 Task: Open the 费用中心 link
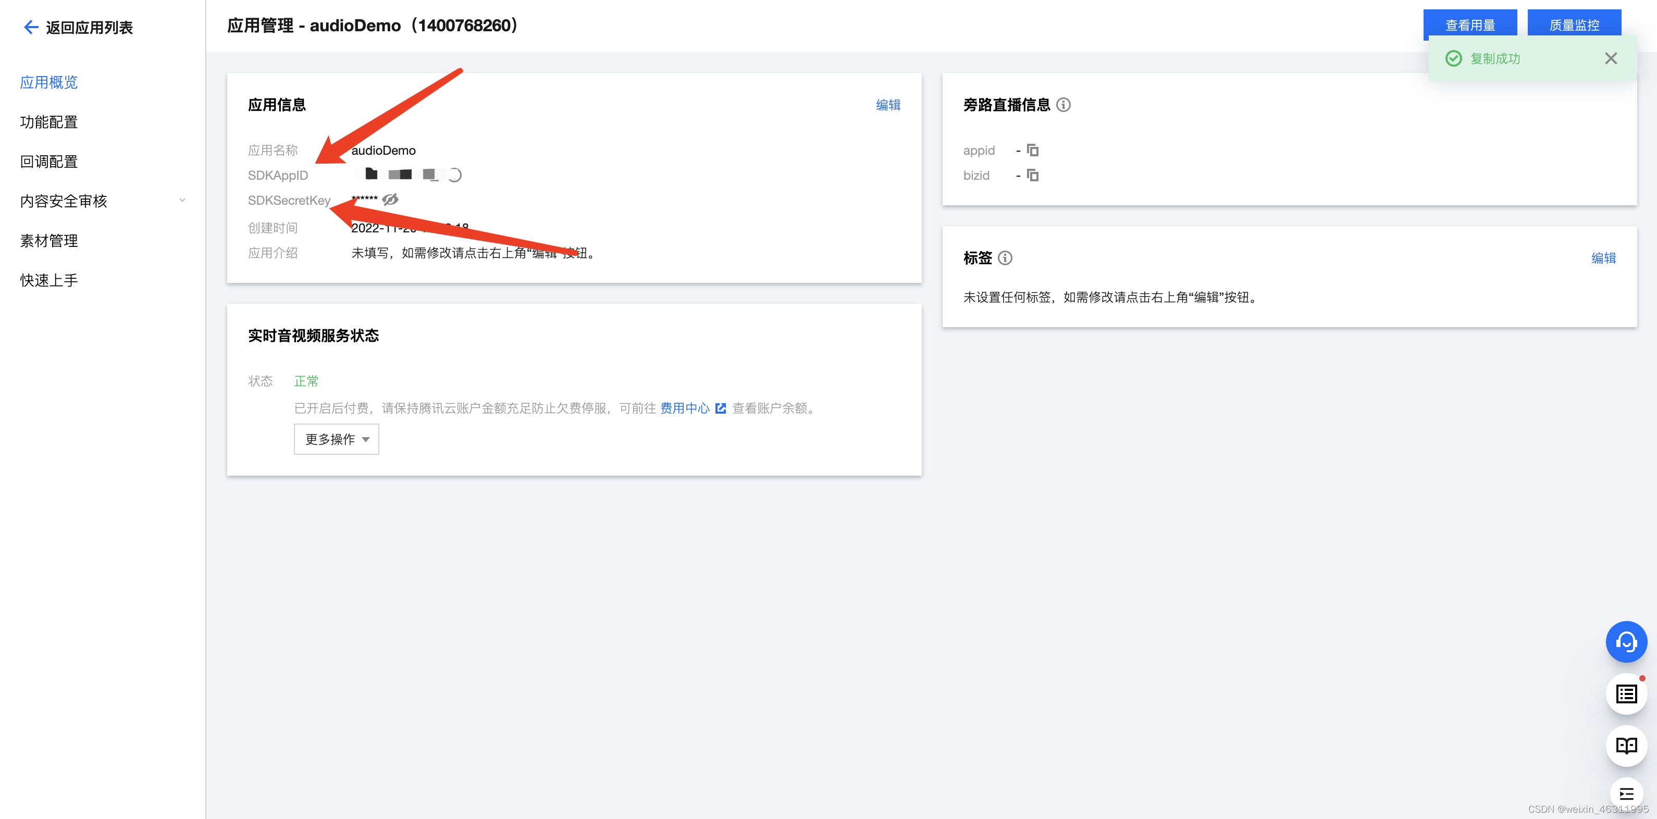click(x=684, y=408)
